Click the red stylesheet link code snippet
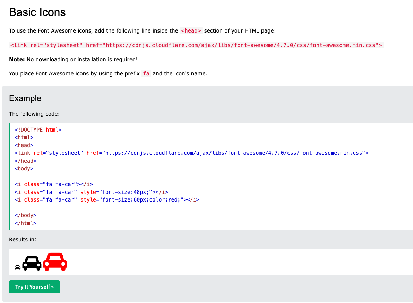Screen dimensions: 413x303 196,45
